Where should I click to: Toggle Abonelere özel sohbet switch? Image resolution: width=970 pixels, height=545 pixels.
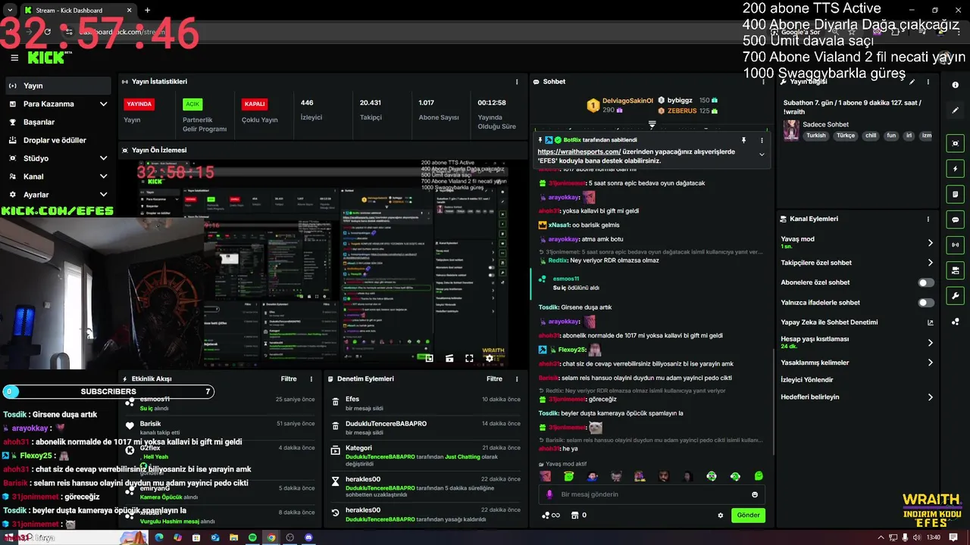926,282
